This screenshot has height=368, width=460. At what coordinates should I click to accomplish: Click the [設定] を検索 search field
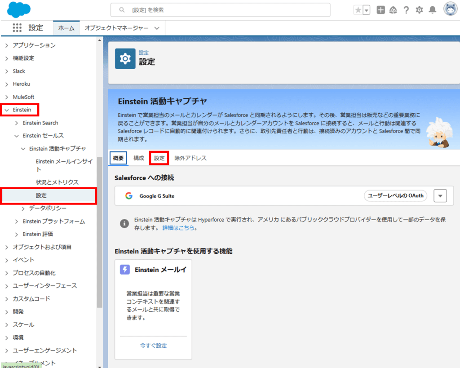point(220,9)
